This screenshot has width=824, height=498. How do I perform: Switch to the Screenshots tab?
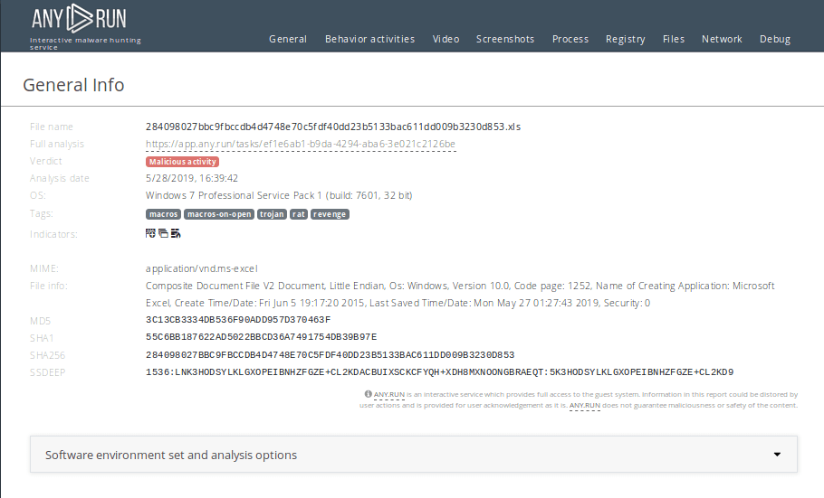tap(505, 39)
